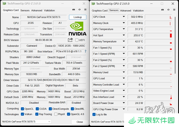Click the 448.0 GB/s bandwidth field
179x127 pixels.
pos(74,74)
